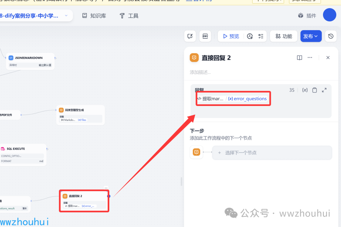Image resolution: width=341 pixels, height=227 pixels.
Task: Click the conversation variables icon button
Action: [190, 36]
